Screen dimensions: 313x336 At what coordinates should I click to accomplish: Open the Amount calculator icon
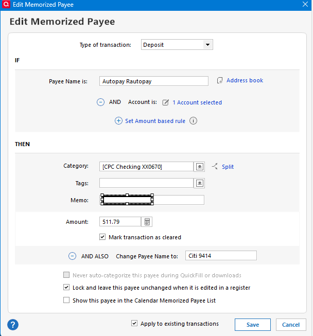147,222
